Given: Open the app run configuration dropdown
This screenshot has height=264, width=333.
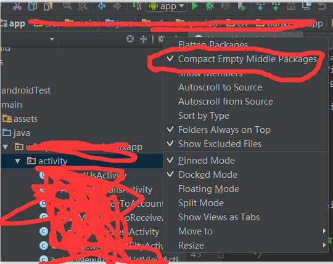Looking at the screenshot, I should coord(166,6).
